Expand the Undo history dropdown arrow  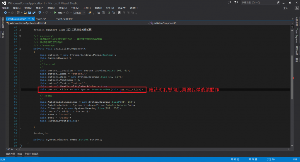(x=43, y=13)
